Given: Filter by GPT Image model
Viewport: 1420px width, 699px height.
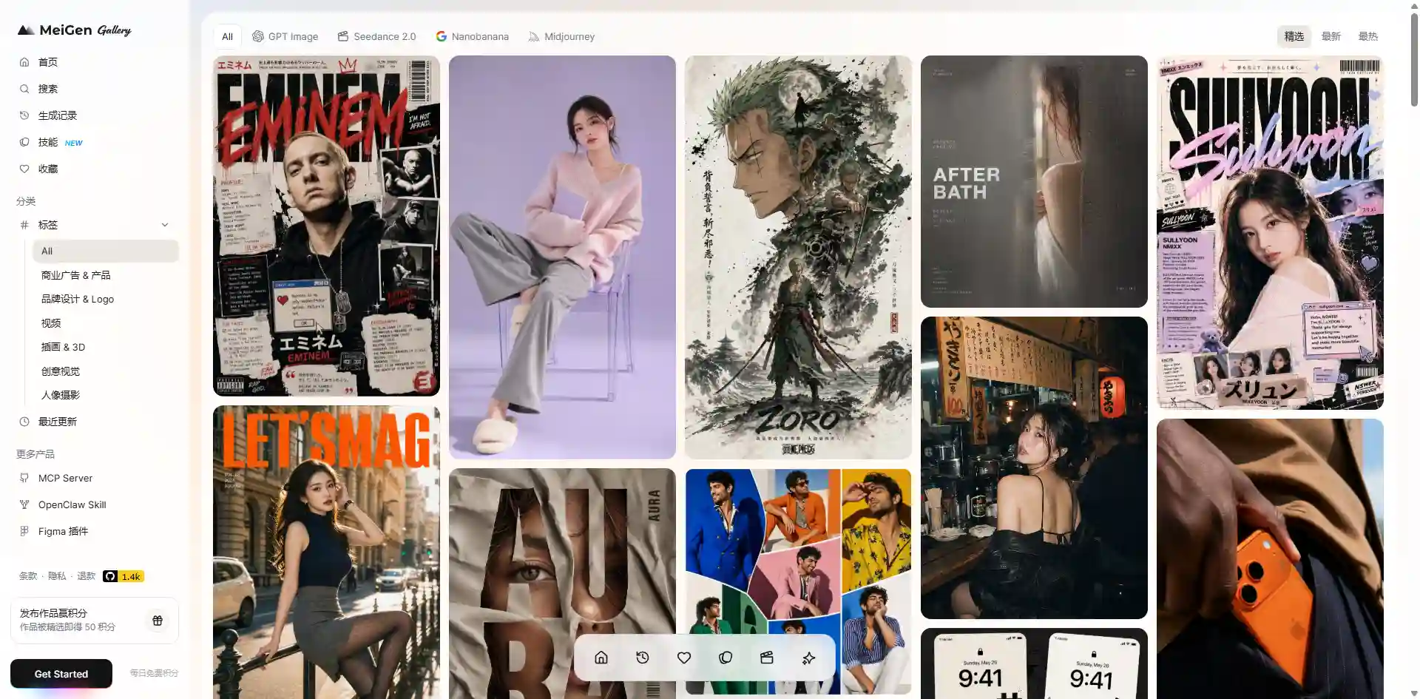Looking at the screenshot, I should 285,36.
